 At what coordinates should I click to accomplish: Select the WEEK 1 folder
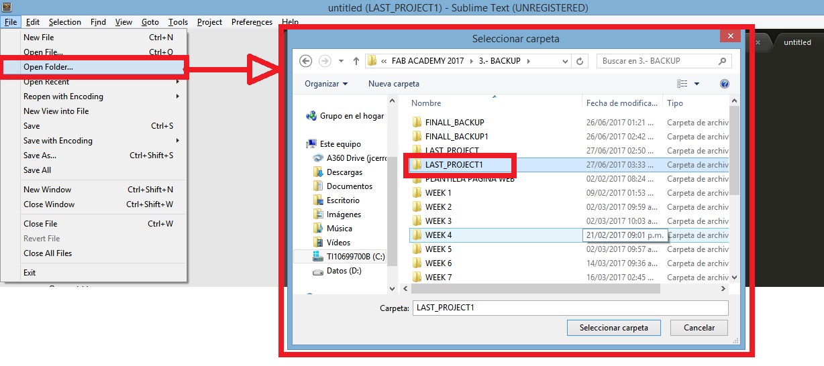pyautogui.click(x=432, y=193)
